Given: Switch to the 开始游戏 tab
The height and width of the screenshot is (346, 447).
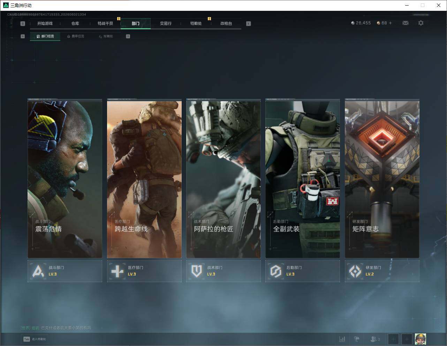Looking at the screenshot, I should (45, 23).
